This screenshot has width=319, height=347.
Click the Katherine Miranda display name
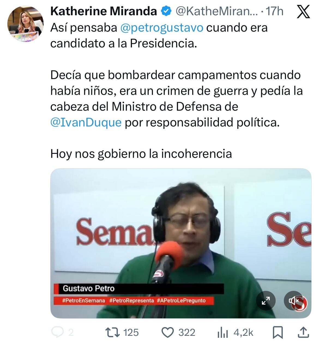coord(104,11)
